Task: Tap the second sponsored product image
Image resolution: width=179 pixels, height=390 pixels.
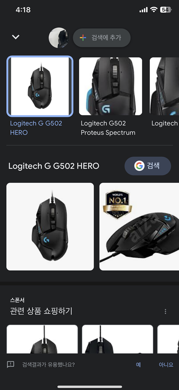Action: [117, 339]
